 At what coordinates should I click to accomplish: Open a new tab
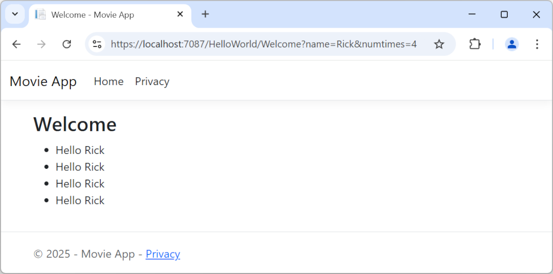205,14
